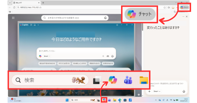Close the Edge Copilot sidebar panel

187,17
